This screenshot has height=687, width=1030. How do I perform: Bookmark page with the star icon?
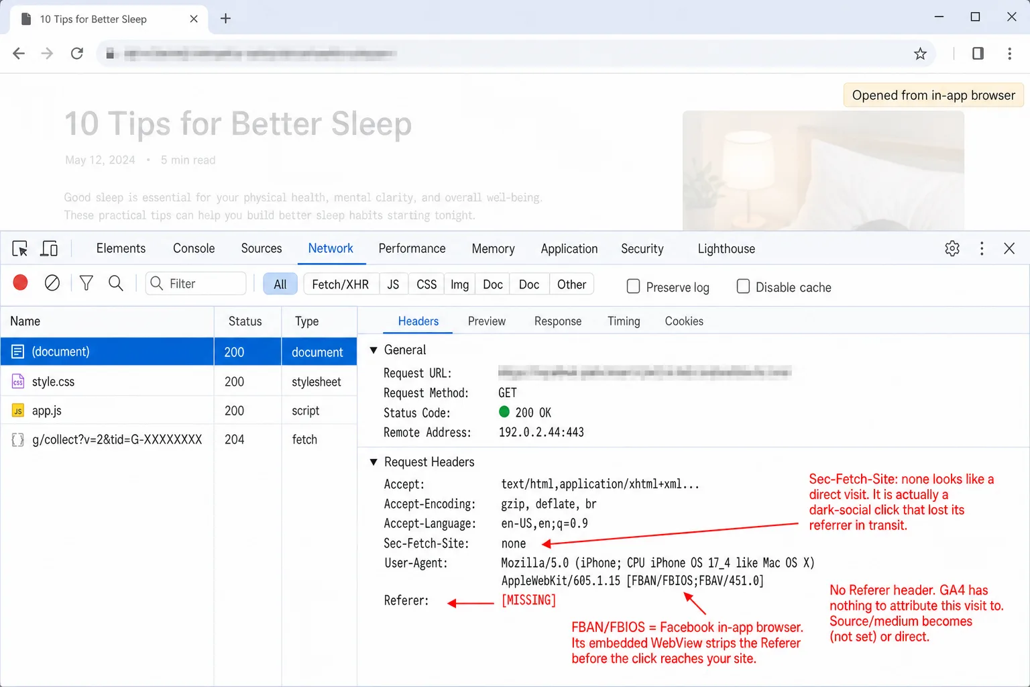click(x=920, y=54)
